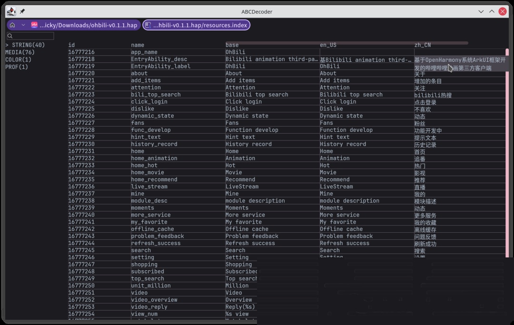Select the dislike name cell
Viewport: 514px width, 325px height.
(143, 109)
